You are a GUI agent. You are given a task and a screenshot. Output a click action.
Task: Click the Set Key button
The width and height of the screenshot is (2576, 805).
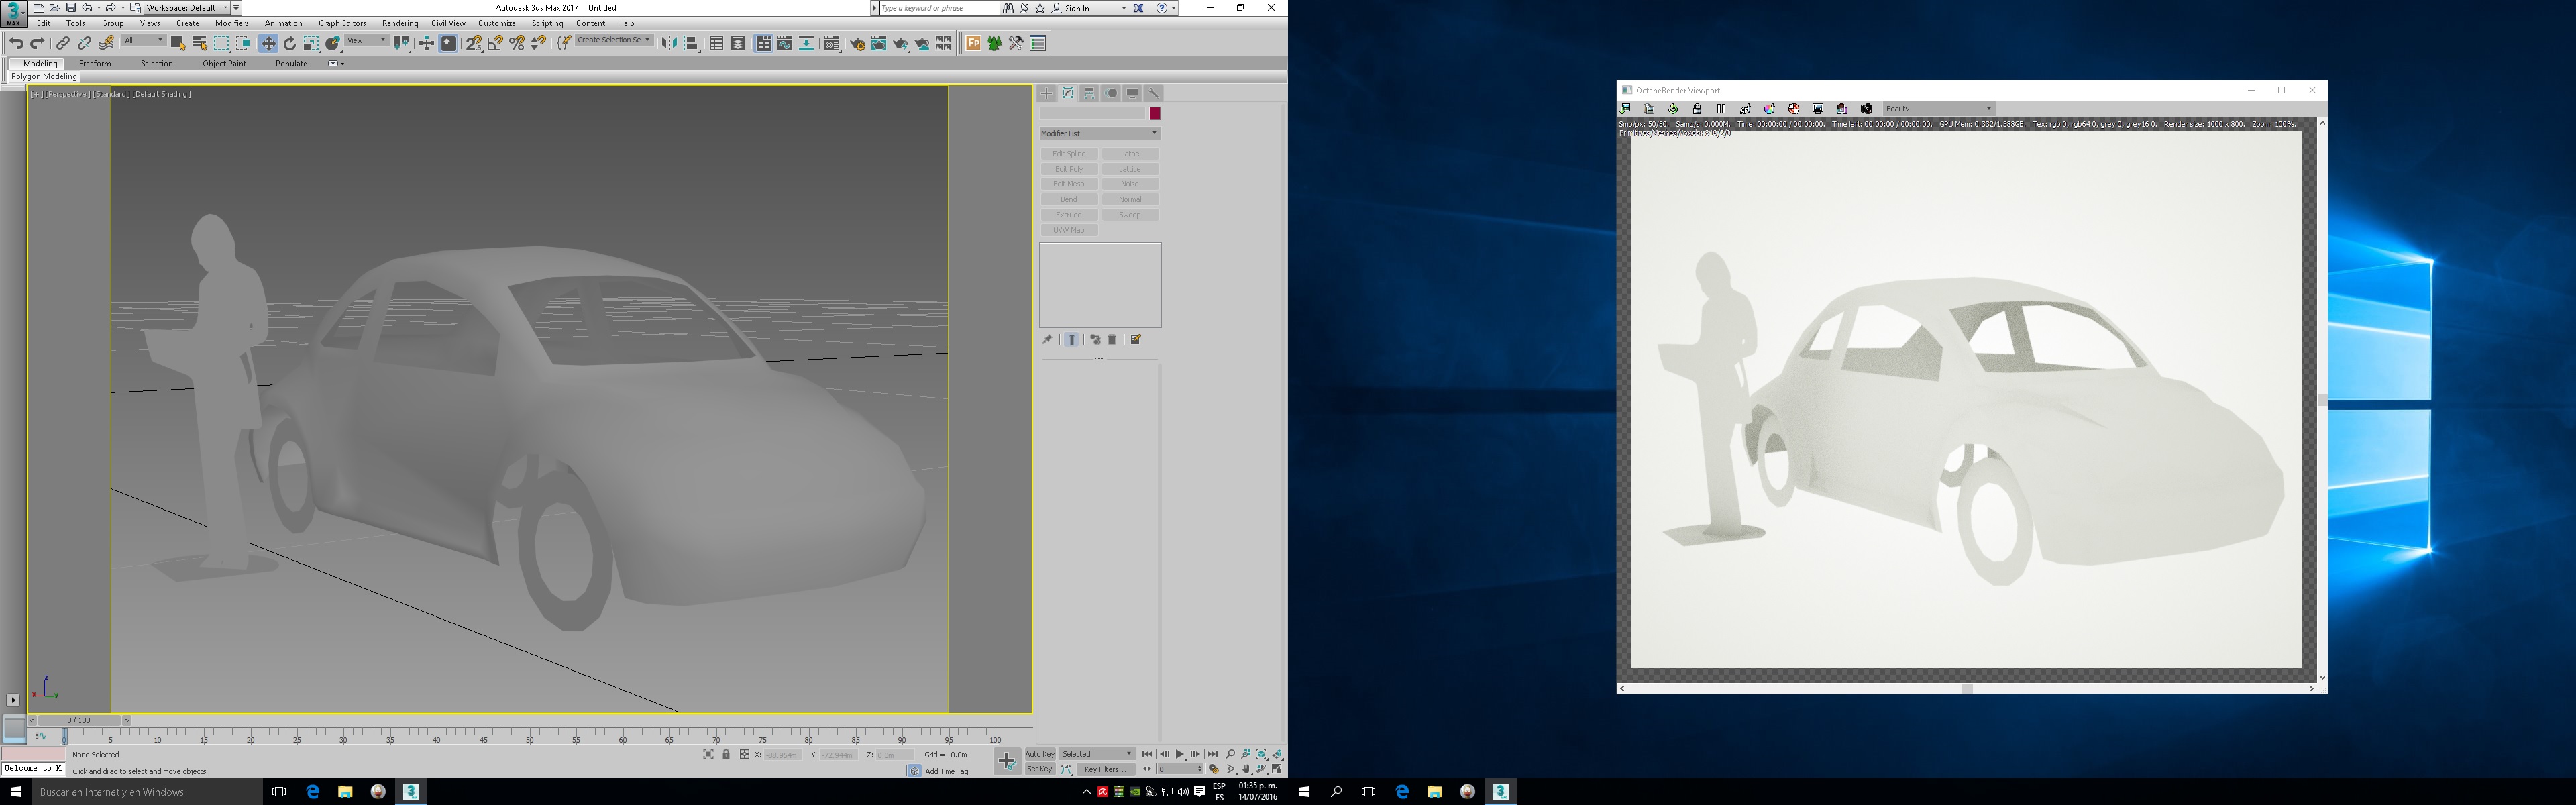coord(1040,769)
